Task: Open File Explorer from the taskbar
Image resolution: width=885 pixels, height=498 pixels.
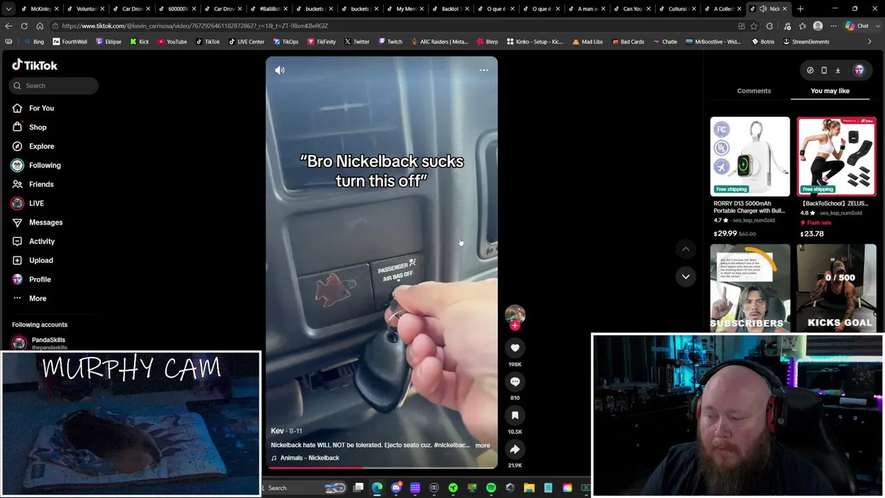Action: coord(529,488)
